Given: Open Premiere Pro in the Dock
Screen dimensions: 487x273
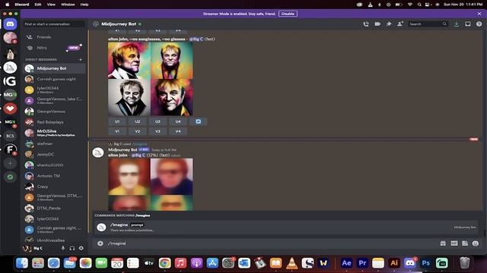Looking at the screenshot, I should click(362, 263).
